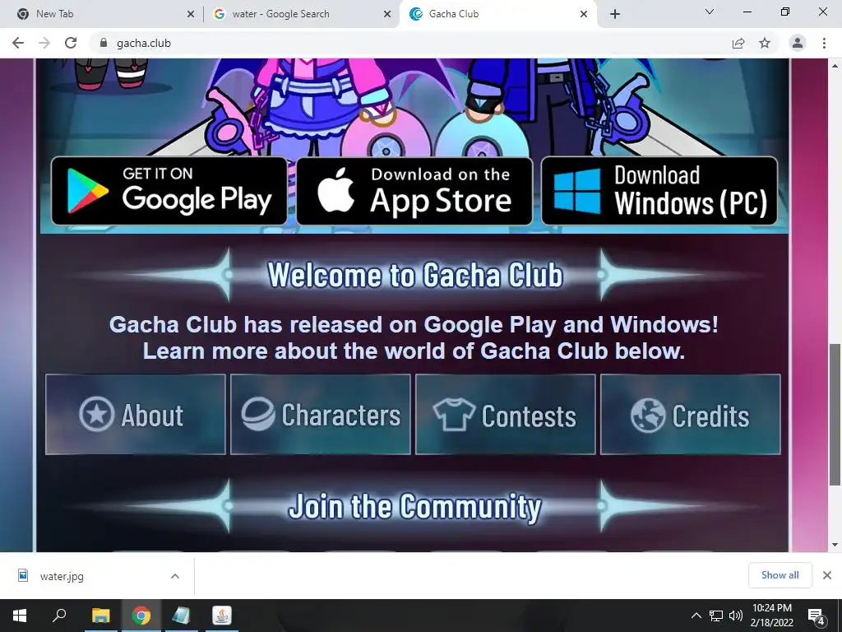Expand the water.jpg download options chevron
The width and height of the screenshot is (842, 632).
coord(175,576)
